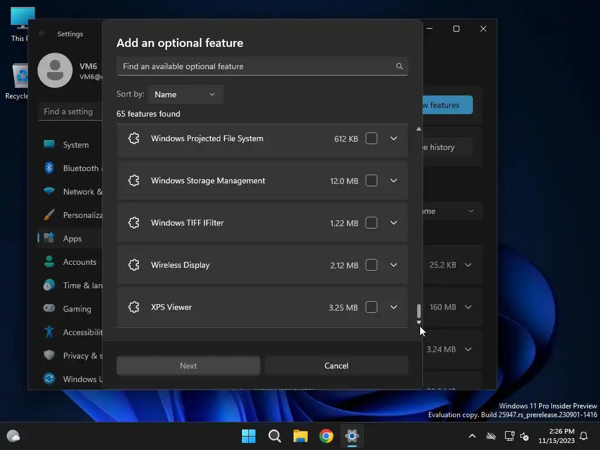Click the Windows Storage Management puzzle icon
The width and height of the screenshot is (600, 450).
[134, 180]
